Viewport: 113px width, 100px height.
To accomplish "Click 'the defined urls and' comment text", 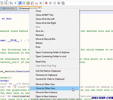I will point(95,31).
